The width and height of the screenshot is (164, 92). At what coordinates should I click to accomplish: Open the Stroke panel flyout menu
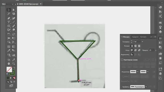point(155,37)
